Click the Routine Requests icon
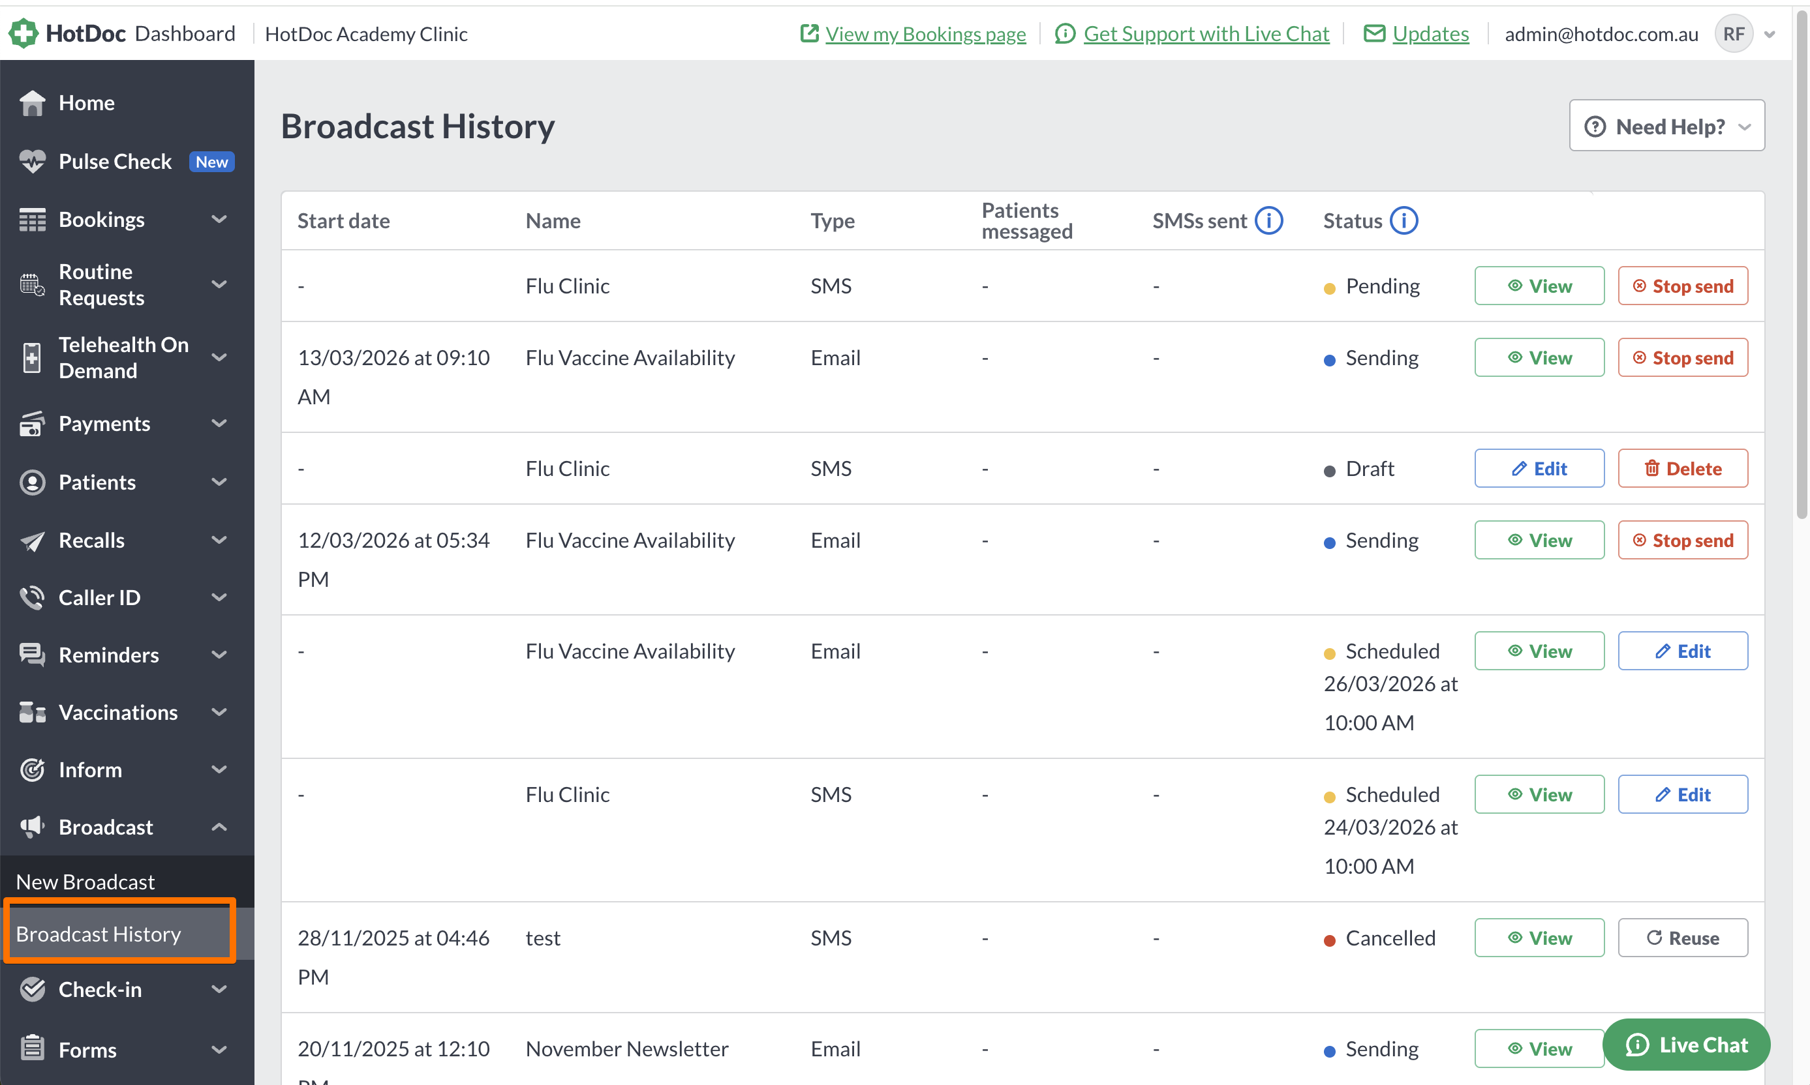 (32, 284)
